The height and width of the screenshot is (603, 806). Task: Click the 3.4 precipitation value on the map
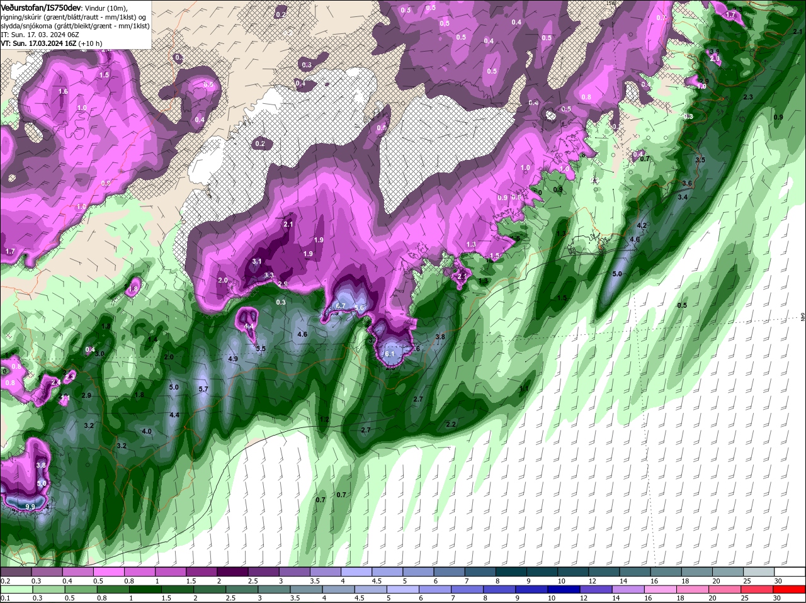[x=682, y=197]
